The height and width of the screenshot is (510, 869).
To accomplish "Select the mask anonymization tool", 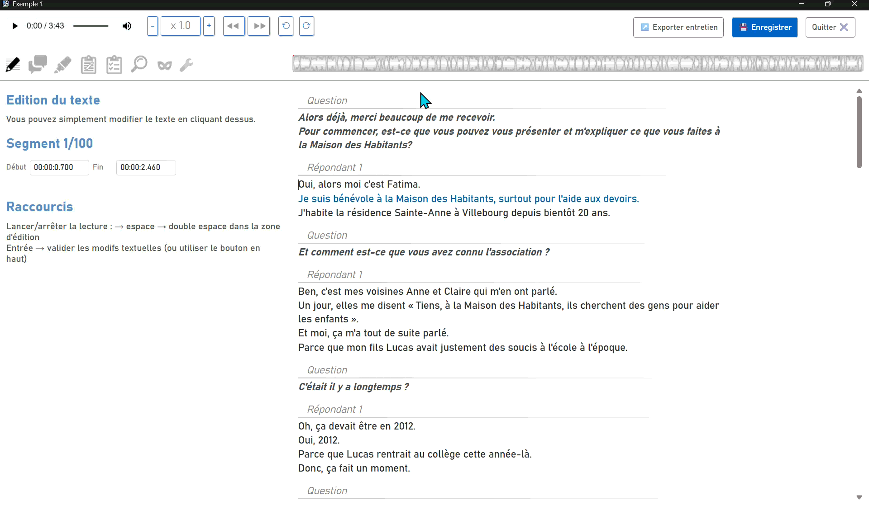I will click(x=165, y=66).
